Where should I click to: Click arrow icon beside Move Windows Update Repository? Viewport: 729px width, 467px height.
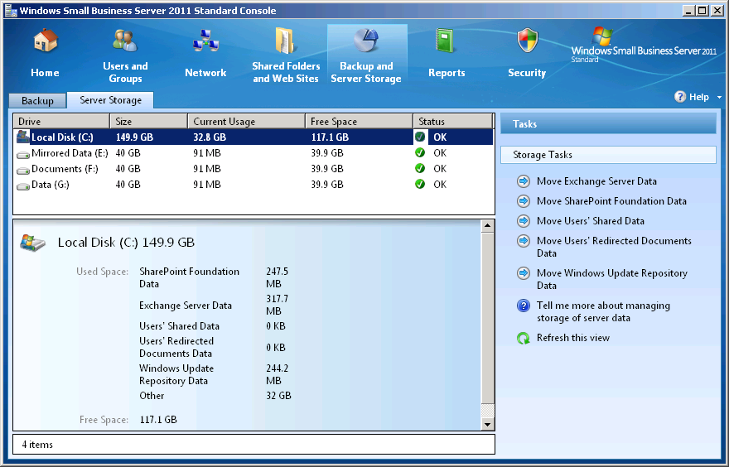pyautogui.click(x=524, y=272)
